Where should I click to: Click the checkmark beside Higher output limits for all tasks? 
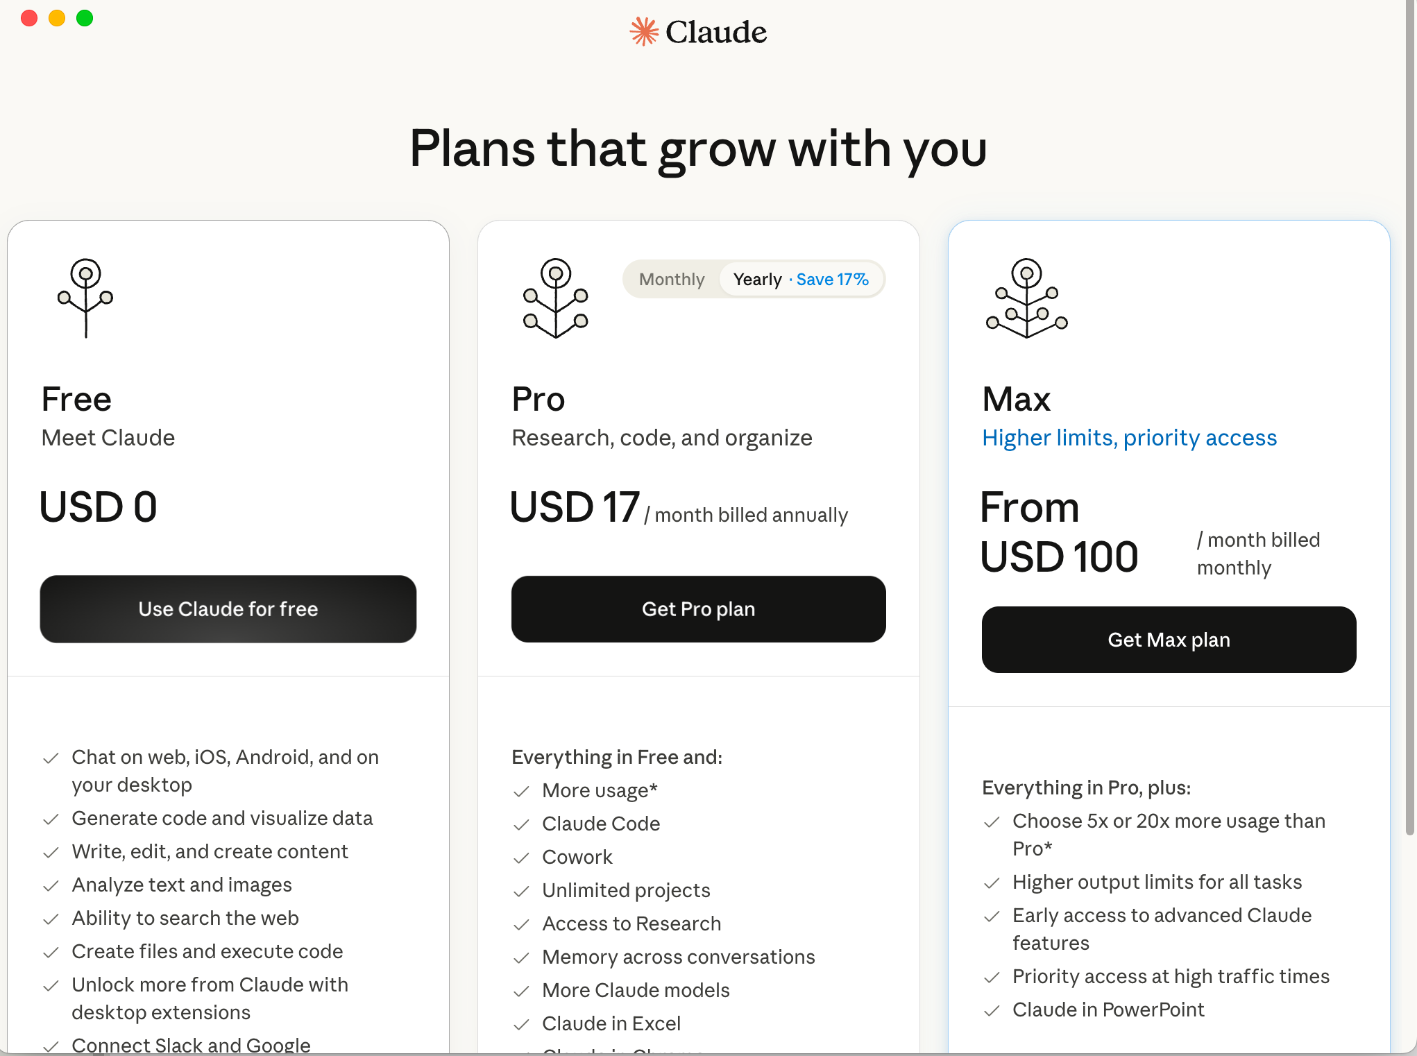(x=992, y=883)
